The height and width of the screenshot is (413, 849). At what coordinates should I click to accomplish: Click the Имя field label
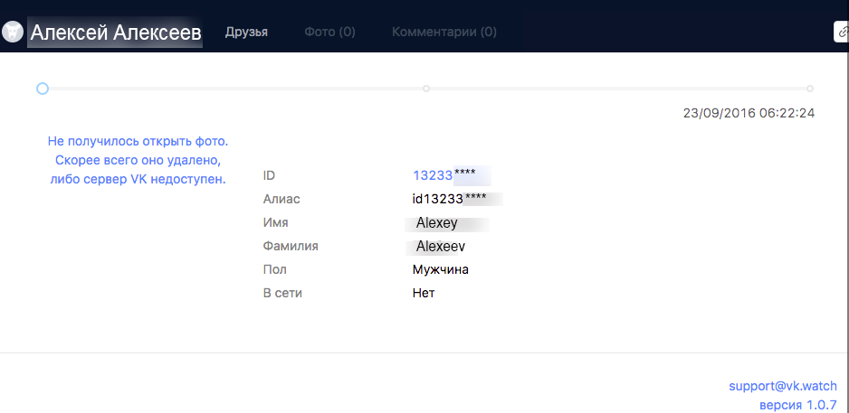(275, 222)
